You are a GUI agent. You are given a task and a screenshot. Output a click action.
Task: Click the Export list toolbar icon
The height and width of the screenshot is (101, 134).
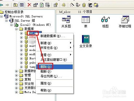pos(48,5)
